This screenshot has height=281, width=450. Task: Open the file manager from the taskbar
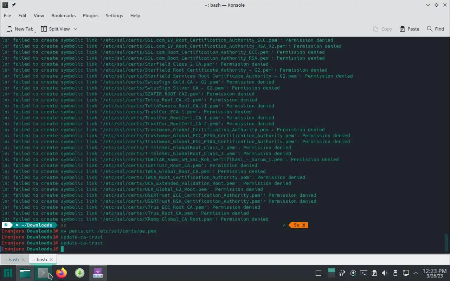(25, 273)
